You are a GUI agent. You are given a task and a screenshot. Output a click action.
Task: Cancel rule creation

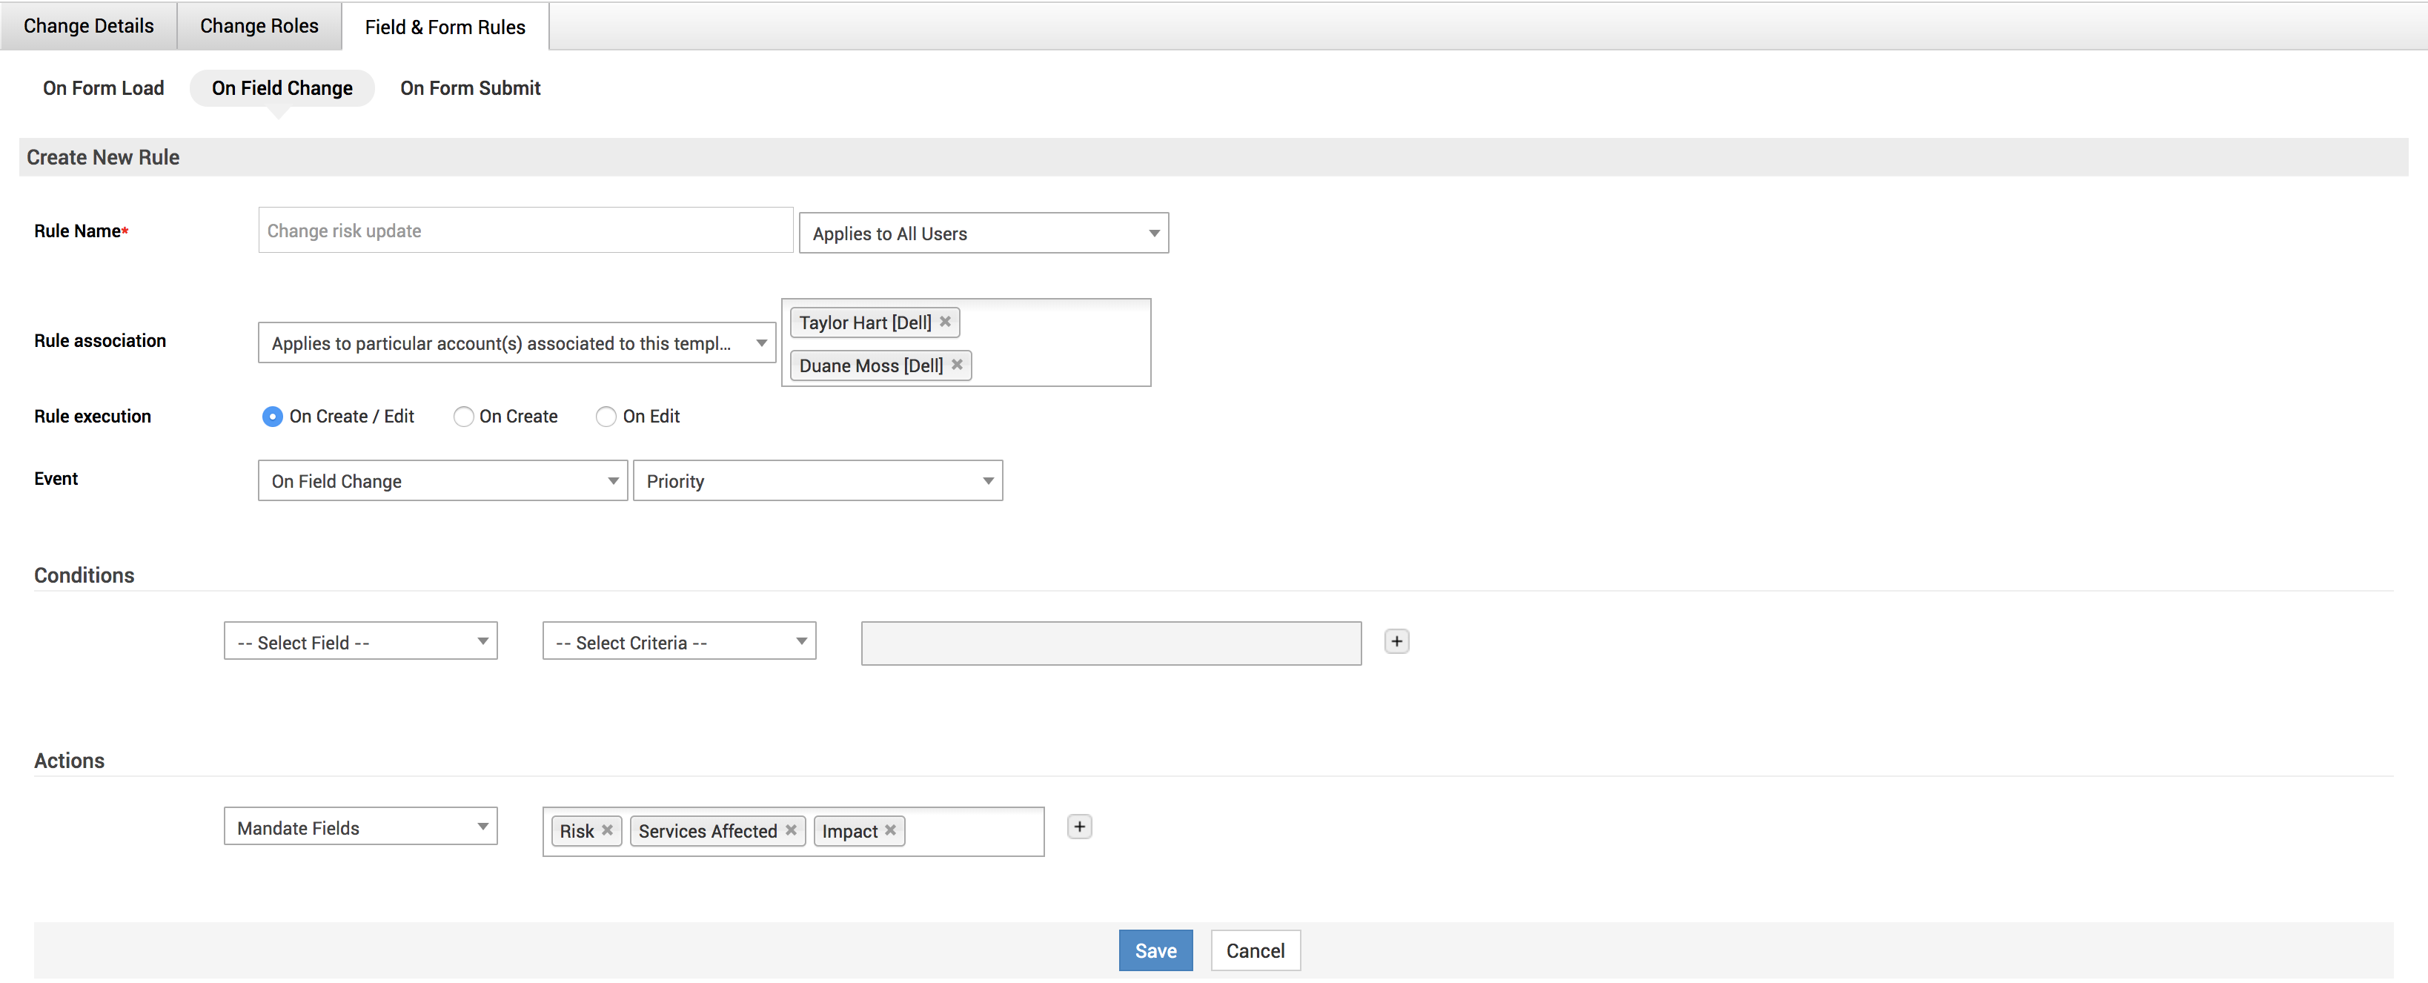click(x=1255, y=951)
